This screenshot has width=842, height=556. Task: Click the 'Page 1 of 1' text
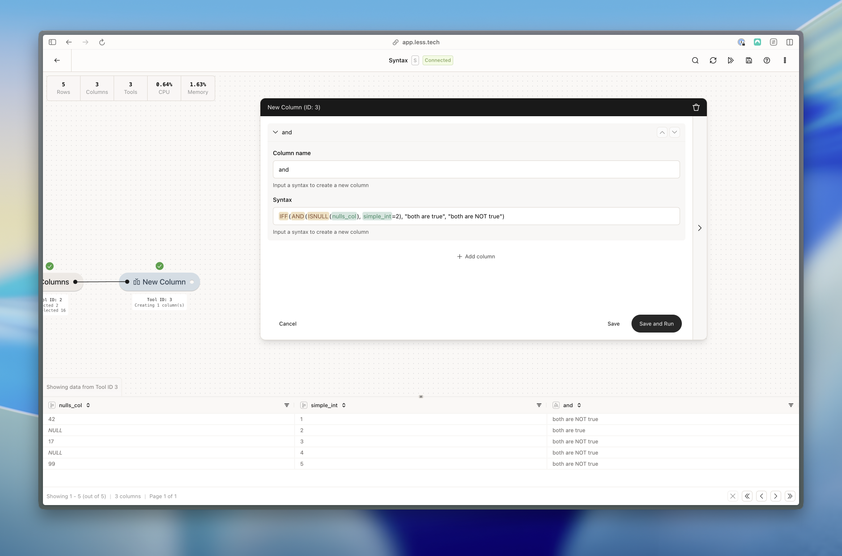click(163, 496)
